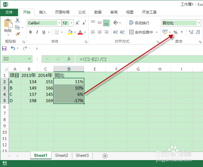Toggle Bold formatting
Image resolution: width=203 pixels, height=167 pixels.
click(x=30, y=32)
